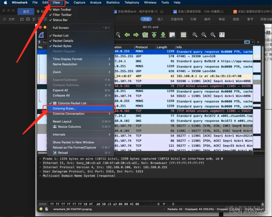Open the Apple menu
This screenshot has width=272, height=217.
(x=6, y=3)
